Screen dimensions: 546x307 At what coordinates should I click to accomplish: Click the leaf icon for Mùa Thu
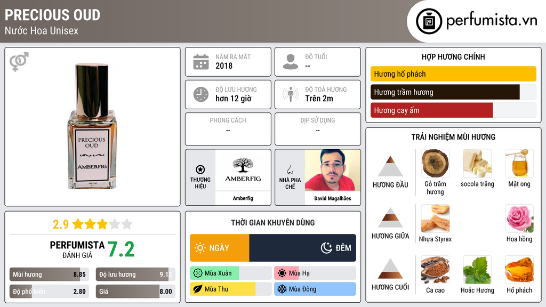pyautogui.click(x=198, y=289)
